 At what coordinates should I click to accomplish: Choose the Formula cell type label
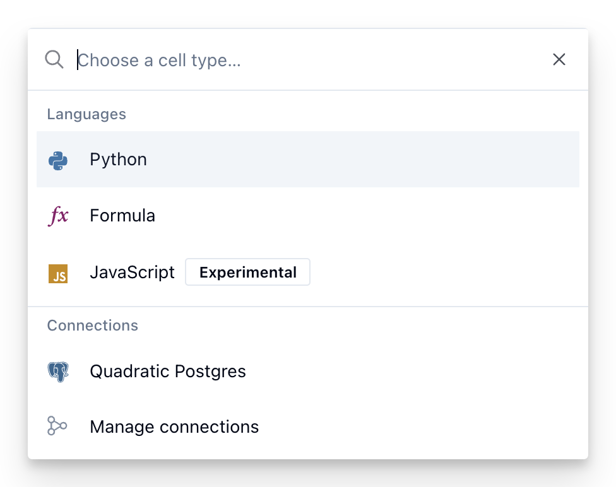(x=122, y=216)
